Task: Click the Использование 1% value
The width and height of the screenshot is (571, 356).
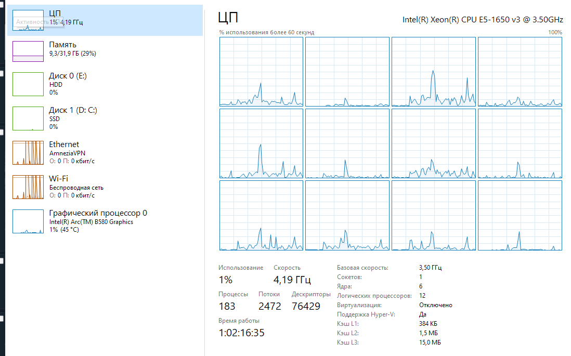Action: (225, 280)
